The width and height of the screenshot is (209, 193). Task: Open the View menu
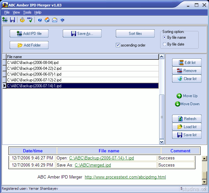click(x=16, y=12)
